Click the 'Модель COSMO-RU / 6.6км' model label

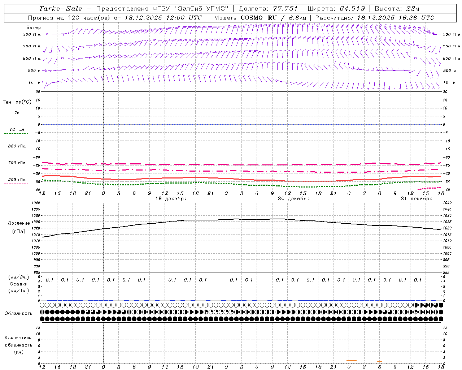[260, 18]
